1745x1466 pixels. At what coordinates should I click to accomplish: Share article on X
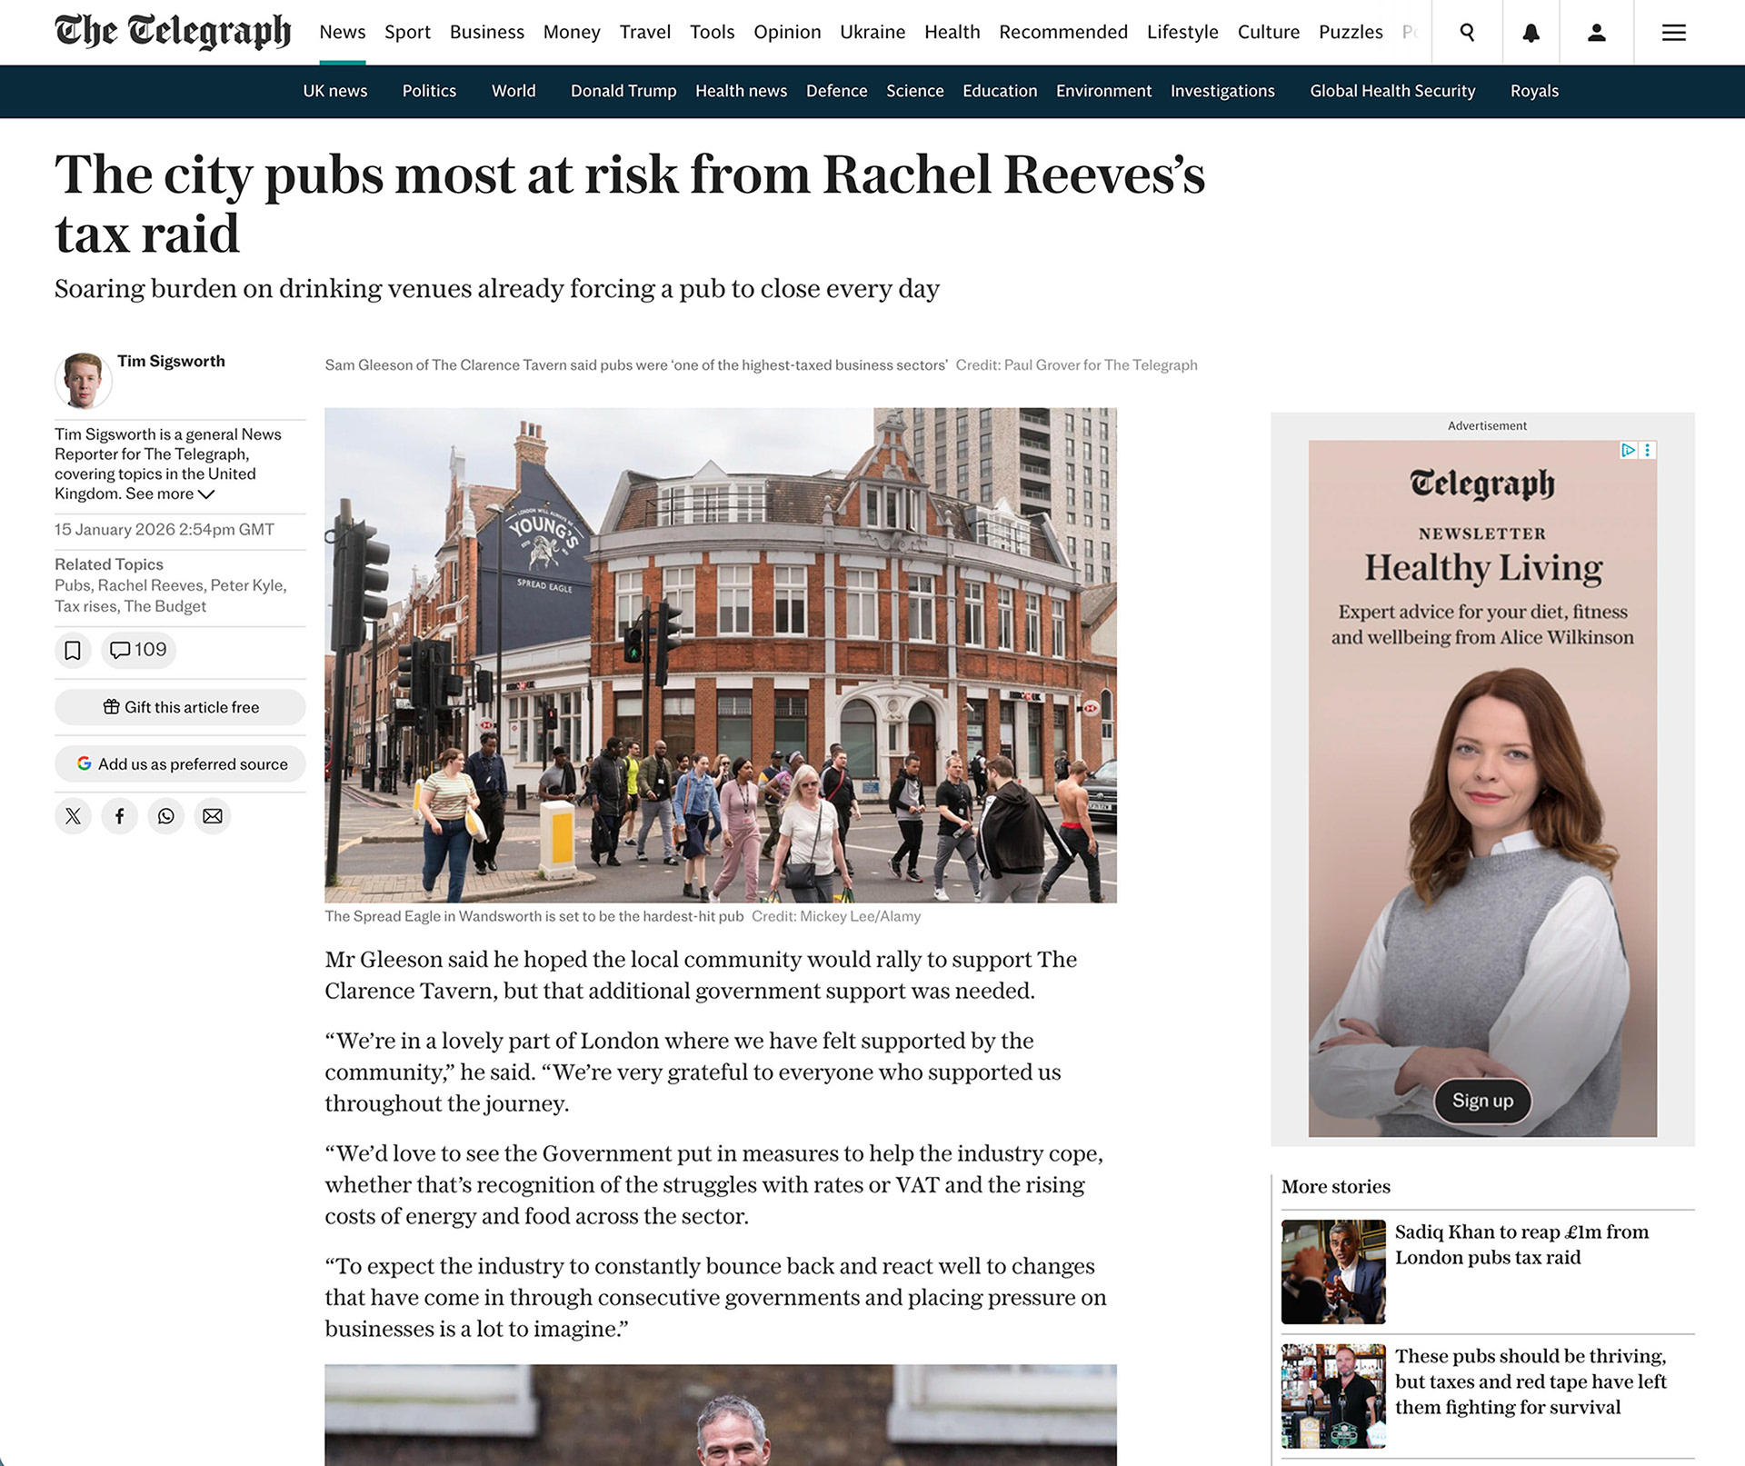click(73, 816)
